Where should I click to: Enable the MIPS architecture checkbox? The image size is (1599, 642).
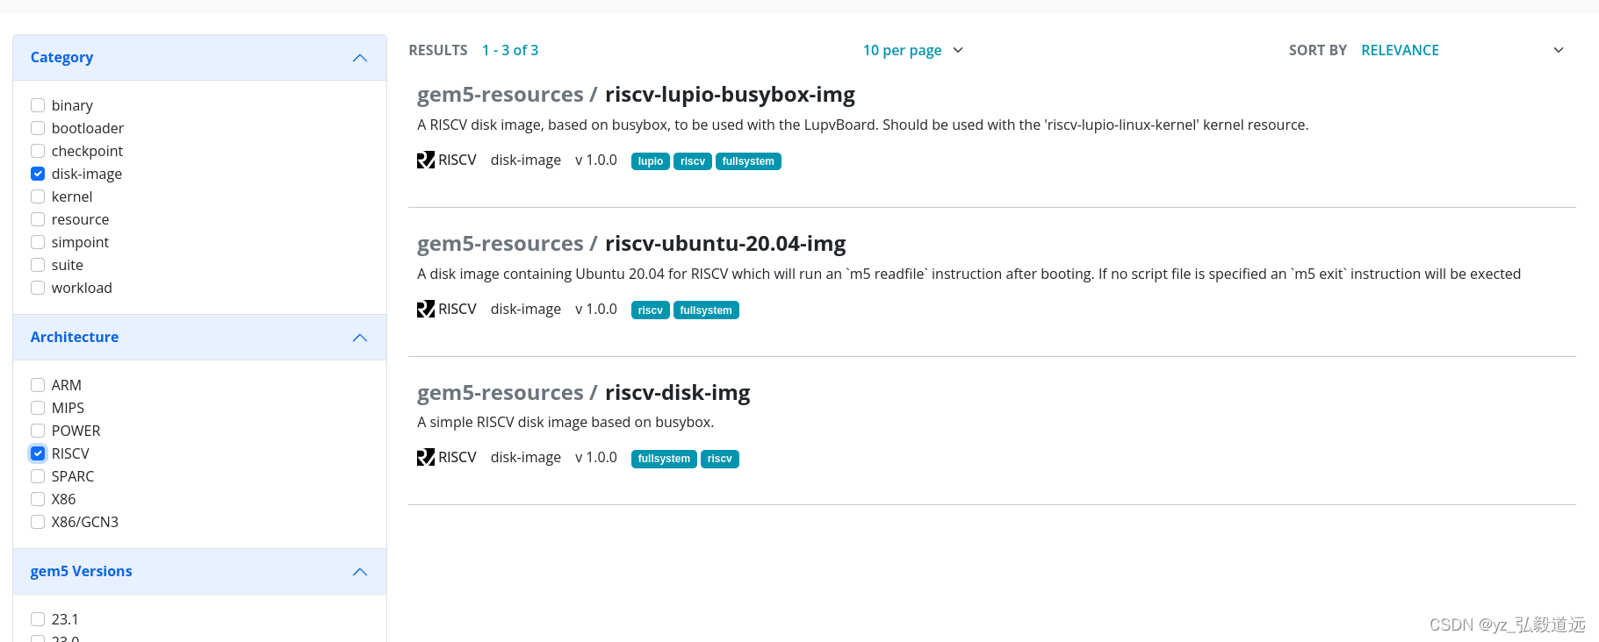(x=38, y=408)
